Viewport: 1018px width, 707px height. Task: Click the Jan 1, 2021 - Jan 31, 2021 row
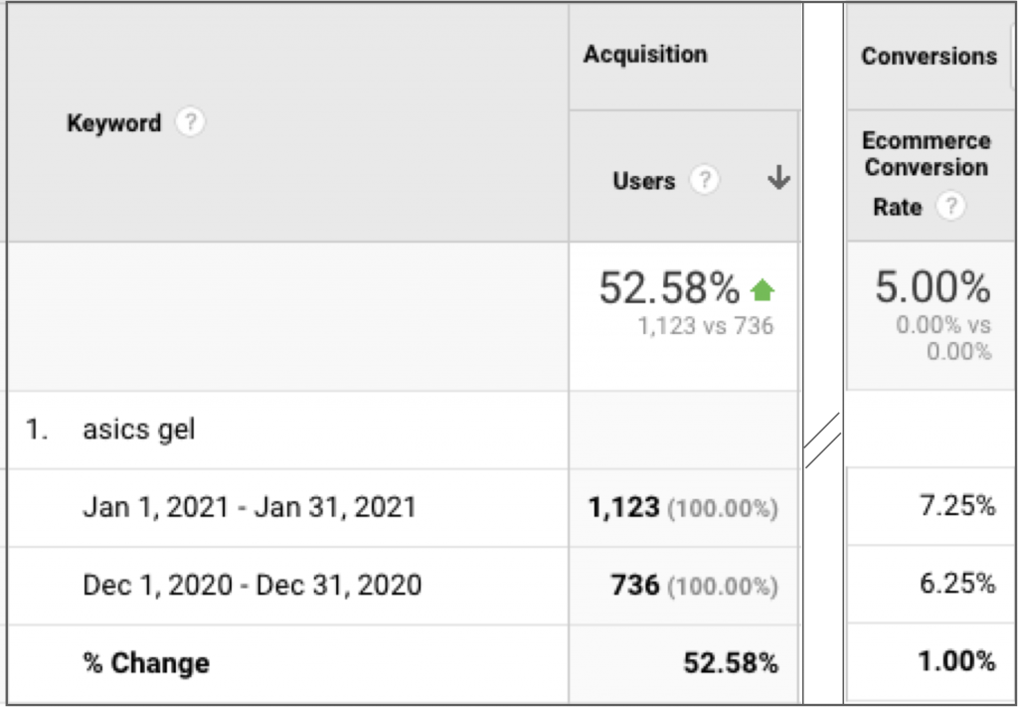pyautogui.click(x=250, y=507)
